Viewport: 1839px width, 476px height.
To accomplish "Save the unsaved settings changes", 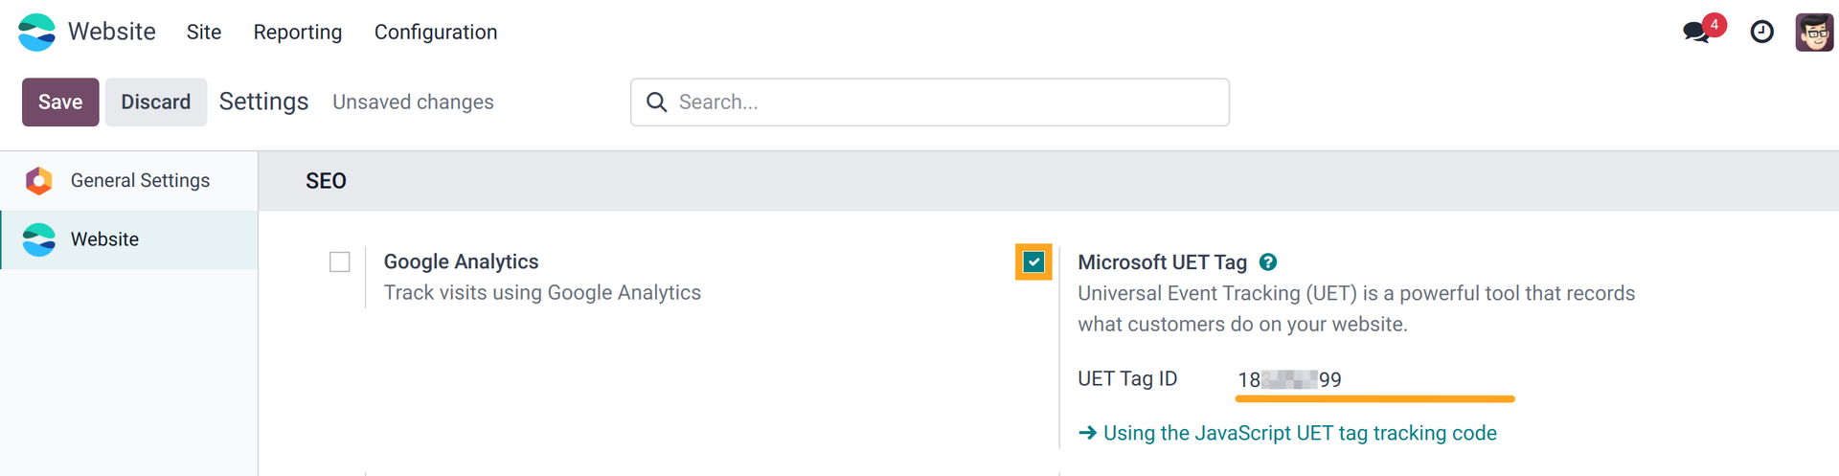I will [60, 102].
